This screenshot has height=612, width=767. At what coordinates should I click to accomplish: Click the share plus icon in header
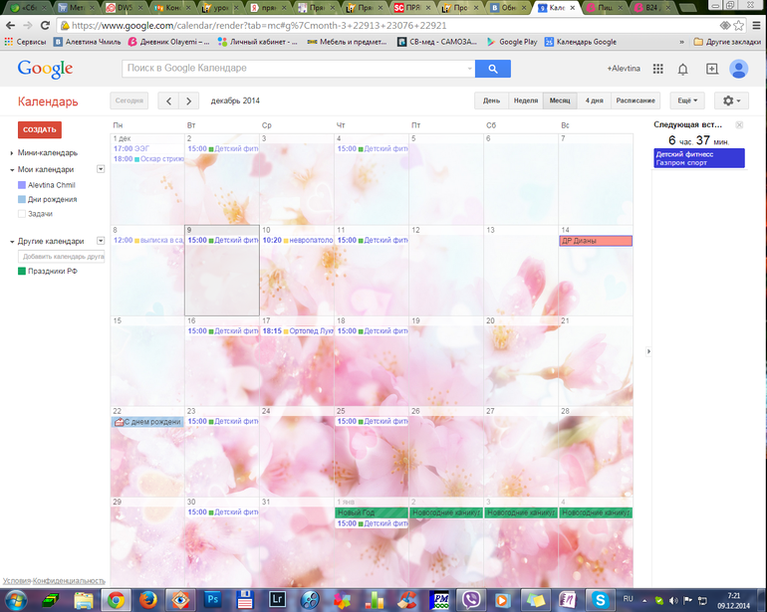tap(711, 69)
